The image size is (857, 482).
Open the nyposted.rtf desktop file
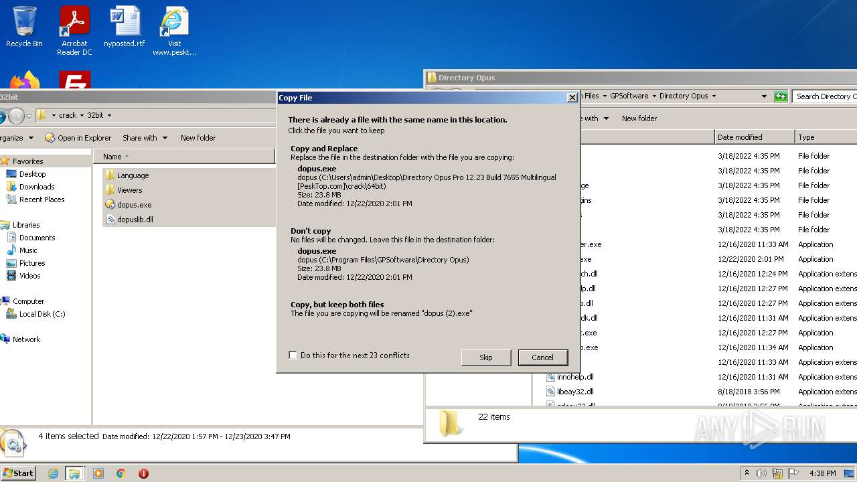[125, 27]
